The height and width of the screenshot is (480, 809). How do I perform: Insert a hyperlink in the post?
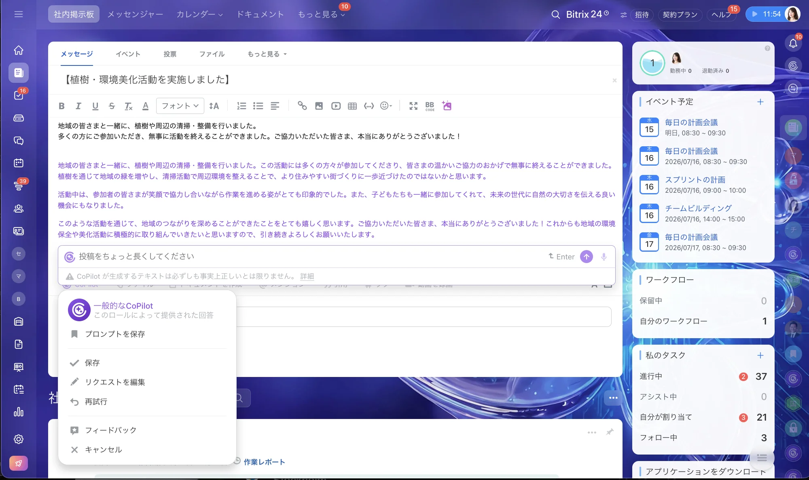click(x=302, y=106)
